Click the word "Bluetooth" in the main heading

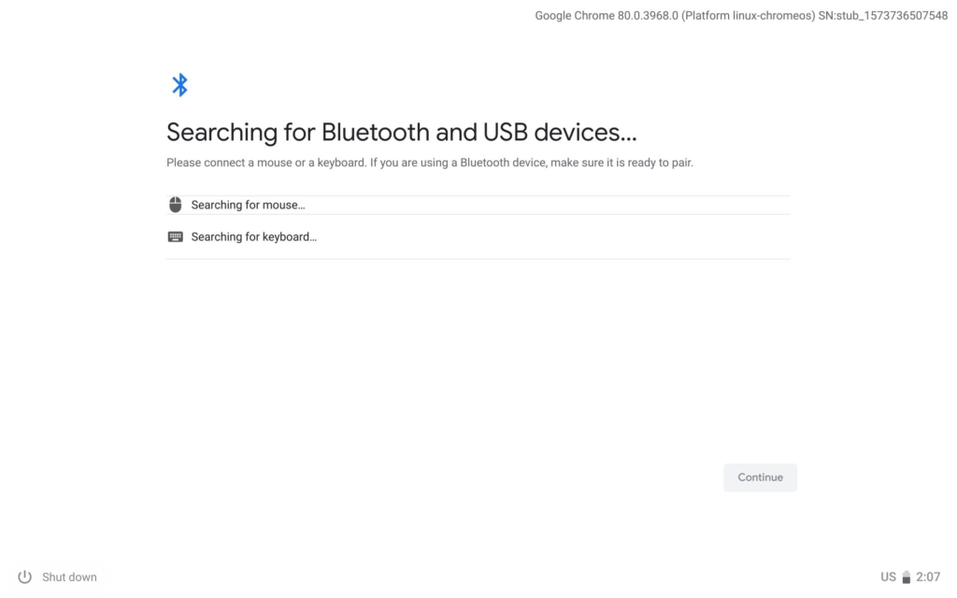coord(376,133)
